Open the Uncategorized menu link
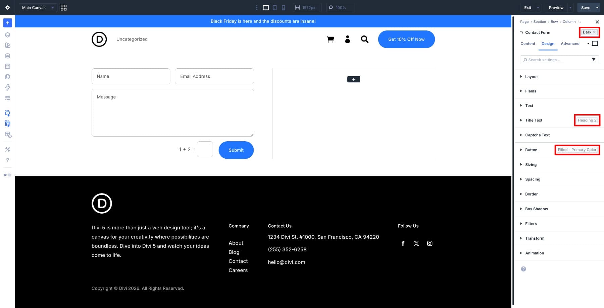 pyautogui.click(x=132, y=39)
